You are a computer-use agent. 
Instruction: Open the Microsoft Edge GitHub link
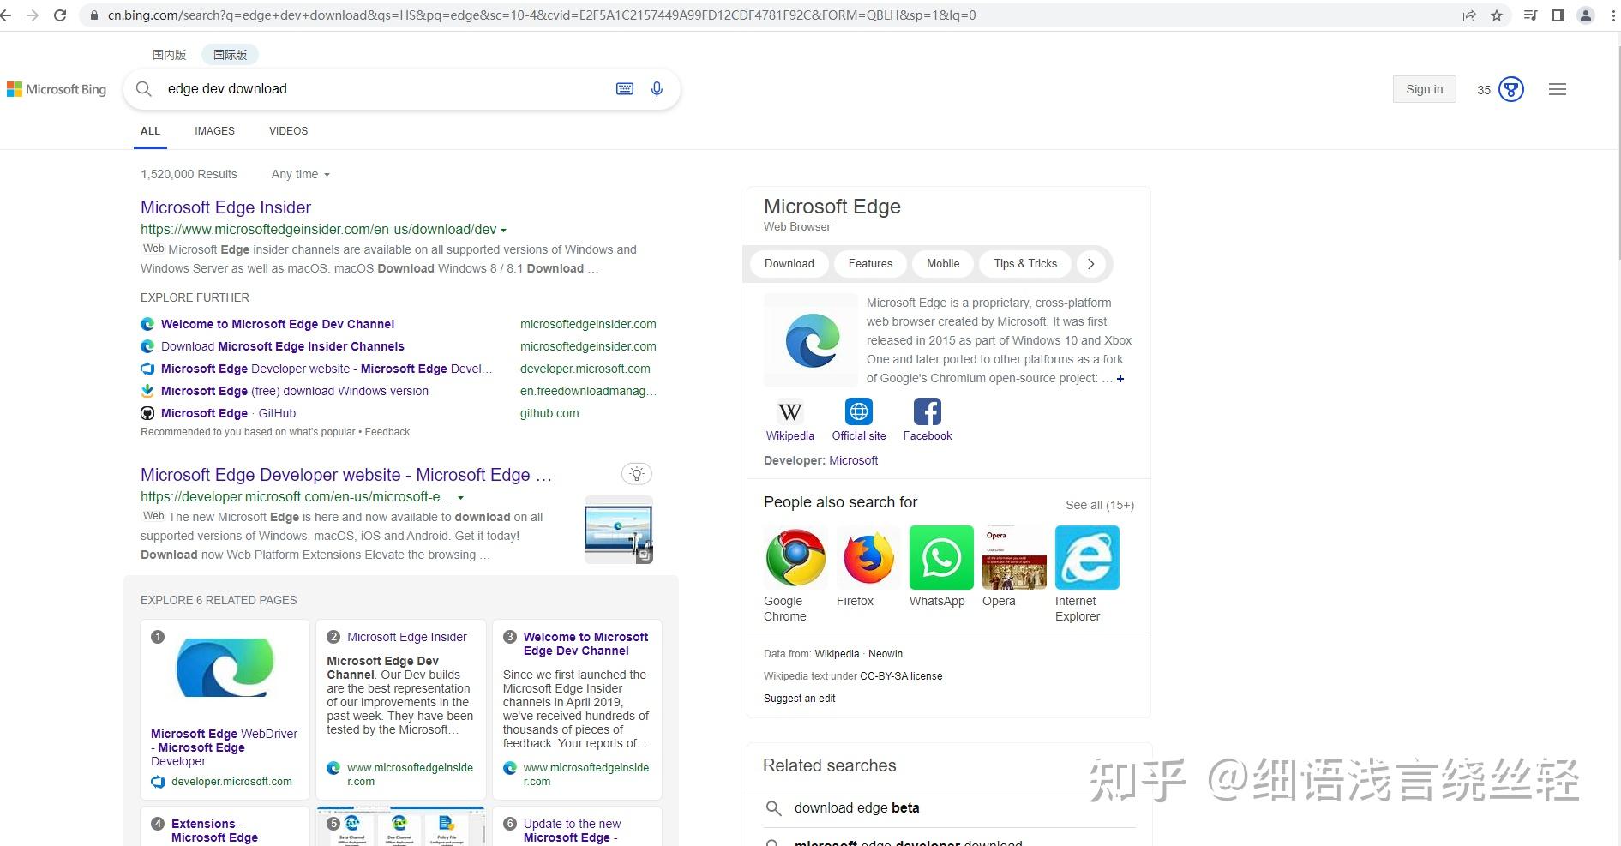(228, 413)
